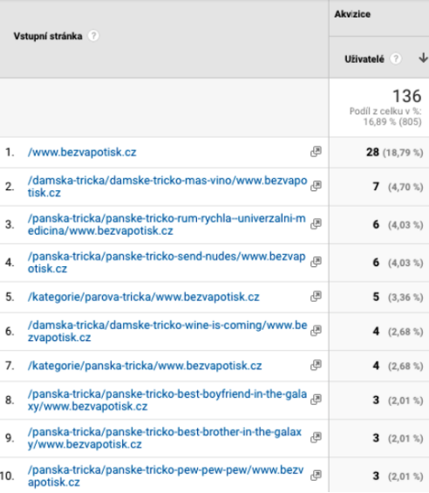Open external link icon for kategorie/panska-tricka row
The width and height of the screenshot is (429, 493).
316,365
